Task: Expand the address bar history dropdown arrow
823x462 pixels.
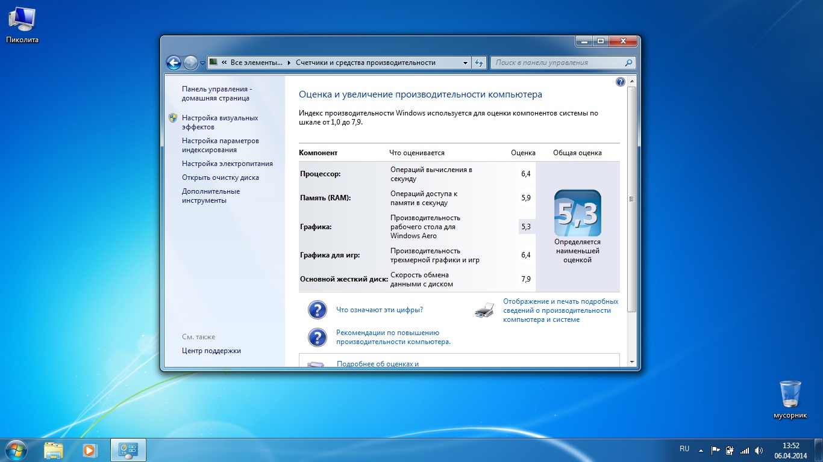Action: pos(465,63)
